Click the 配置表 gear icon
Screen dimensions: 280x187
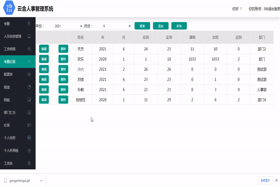pos(29,74)
